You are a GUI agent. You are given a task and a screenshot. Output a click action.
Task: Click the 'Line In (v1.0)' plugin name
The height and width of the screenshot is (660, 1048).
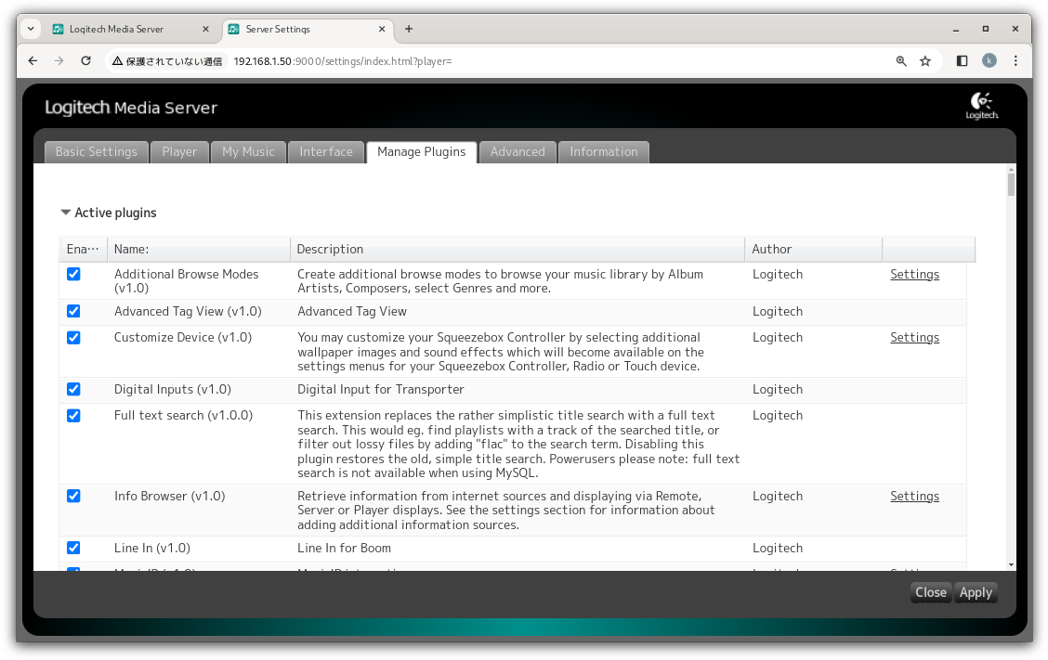(x=152, y=548)
